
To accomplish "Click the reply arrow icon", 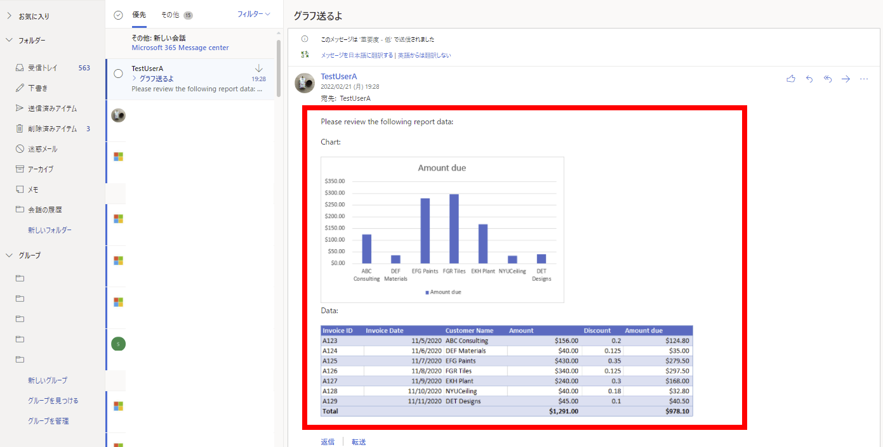I will (x=809, y=79).
